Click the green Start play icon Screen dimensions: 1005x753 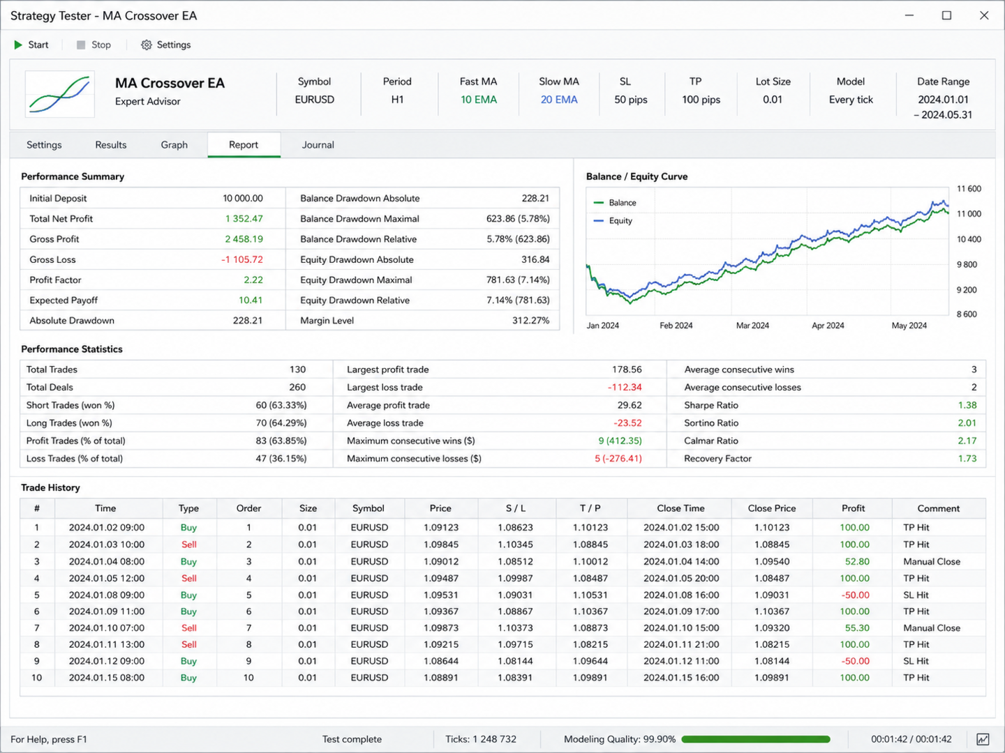point(18,45)
